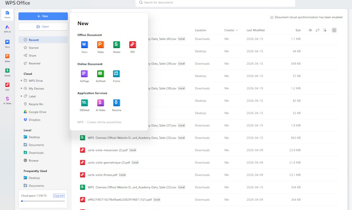Image resolution: width=352 pixels, height=210 pixels.
Task: Open Recycle Bin in sidebar
Action: pyautogui.click(x=43, y=104)
